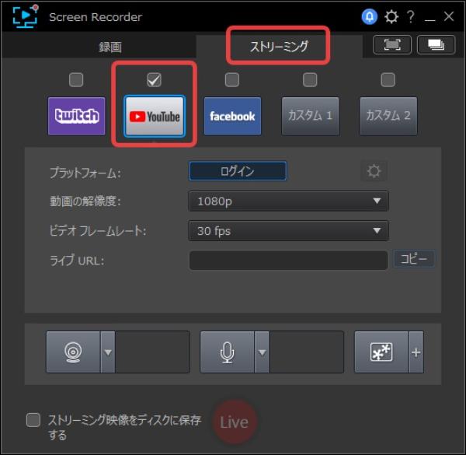Check ストリーミング映像をディスクに保存する checkbox
Viewport: 466px width, 455px height.
[x=33, y=420]
